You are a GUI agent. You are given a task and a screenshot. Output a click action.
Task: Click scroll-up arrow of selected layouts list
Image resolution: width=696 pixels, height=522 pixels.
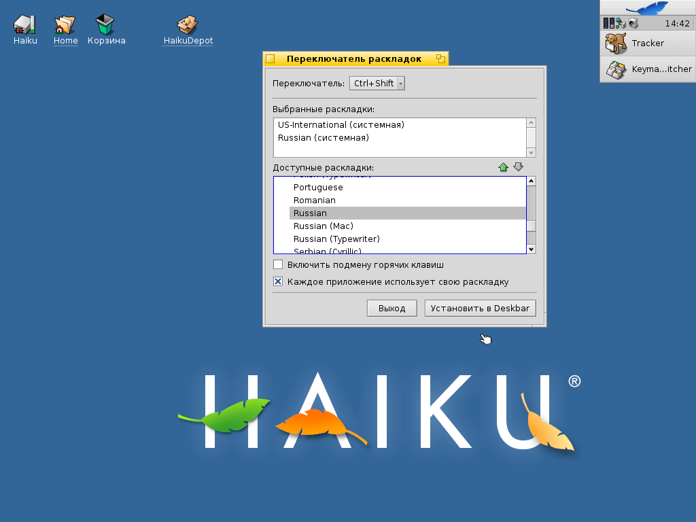point(531,122)
